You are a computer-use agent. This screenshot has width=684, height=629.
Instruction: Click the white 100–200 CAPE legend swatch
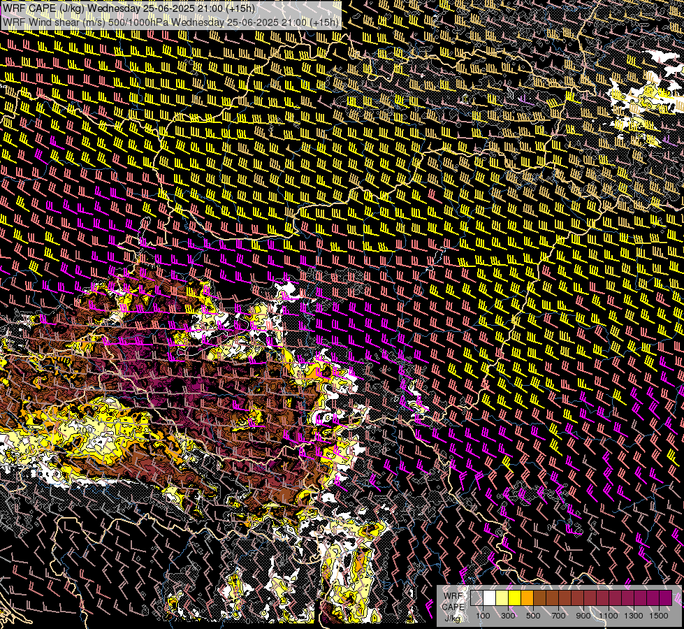(490, 598)
